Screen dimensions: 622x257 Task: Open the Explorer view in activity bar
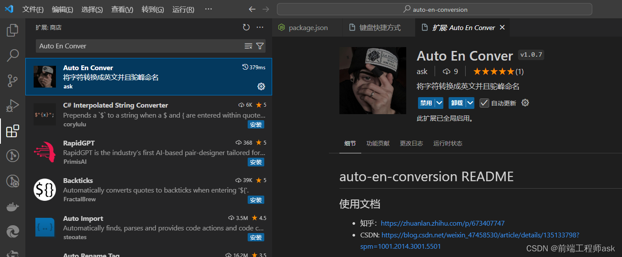12,30
